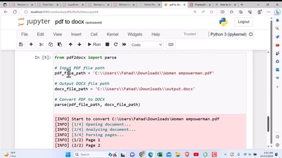Click the Python logo icon

[x=223, y=22]
